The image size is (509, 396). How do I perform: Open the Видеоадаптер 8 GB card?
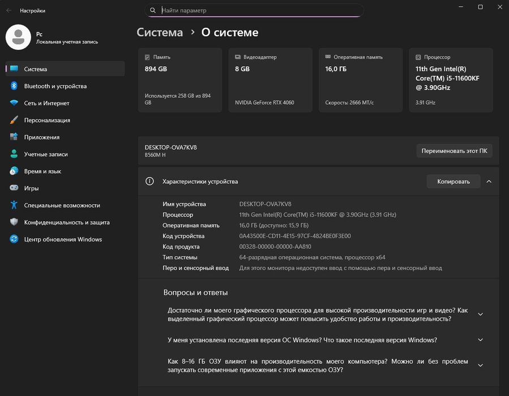click(x=270, y=80)
